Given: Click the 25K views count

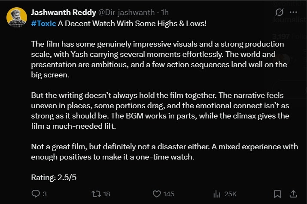Looking at the screenshot, I should click(x=231, y=194).
